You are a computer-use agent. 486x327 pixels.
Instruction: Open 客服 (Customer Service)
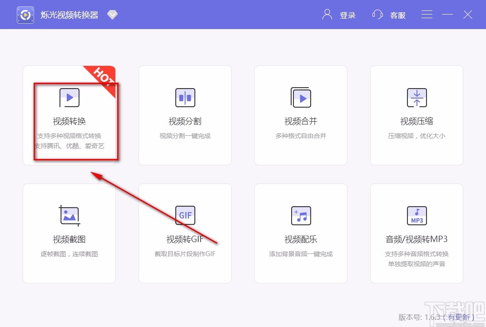(397, 15)
